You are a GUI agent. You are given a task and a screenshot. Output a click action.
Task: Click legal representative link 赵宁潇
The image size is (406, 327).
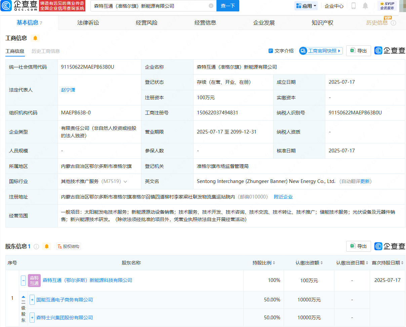(68, 89)
